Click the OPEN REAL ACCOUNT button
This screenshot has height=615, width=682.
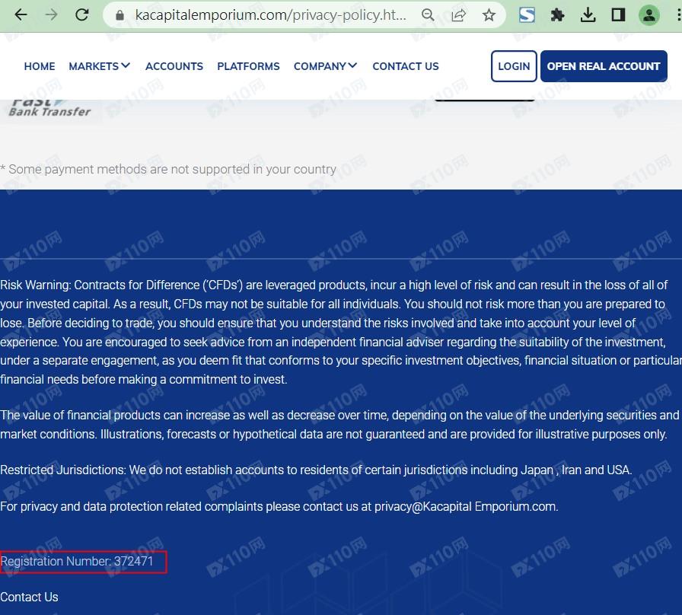tap(603, 66)
